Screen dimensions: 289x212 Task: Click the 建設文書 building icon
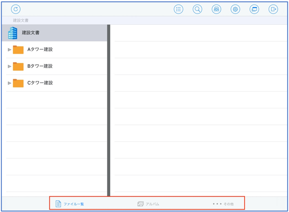(x=13, y=33)
